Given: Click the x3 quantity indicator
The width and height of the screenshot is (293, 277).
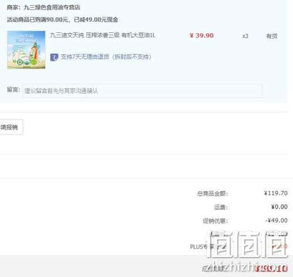Looking at the screenshot, I should click(x=246, y=36).
